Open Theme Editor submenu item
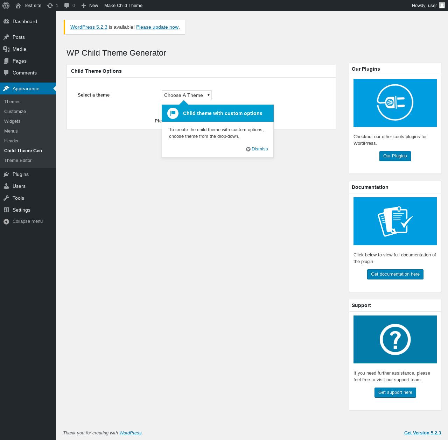The image size is (448, 440). (18, 161)
